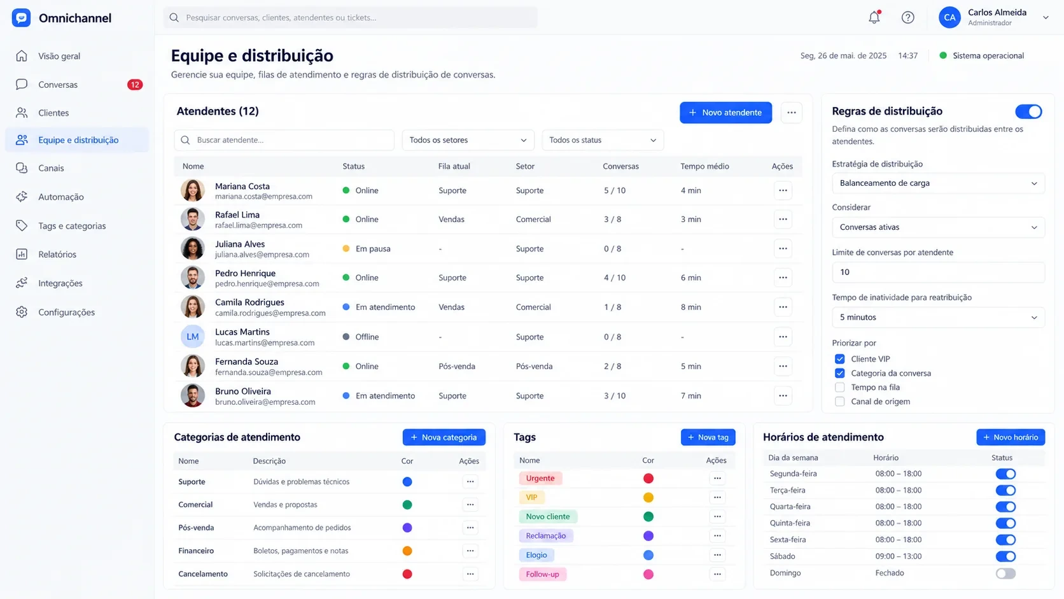Check Canal de origem priority
The image size is (1064, 599).
point(839,402)
